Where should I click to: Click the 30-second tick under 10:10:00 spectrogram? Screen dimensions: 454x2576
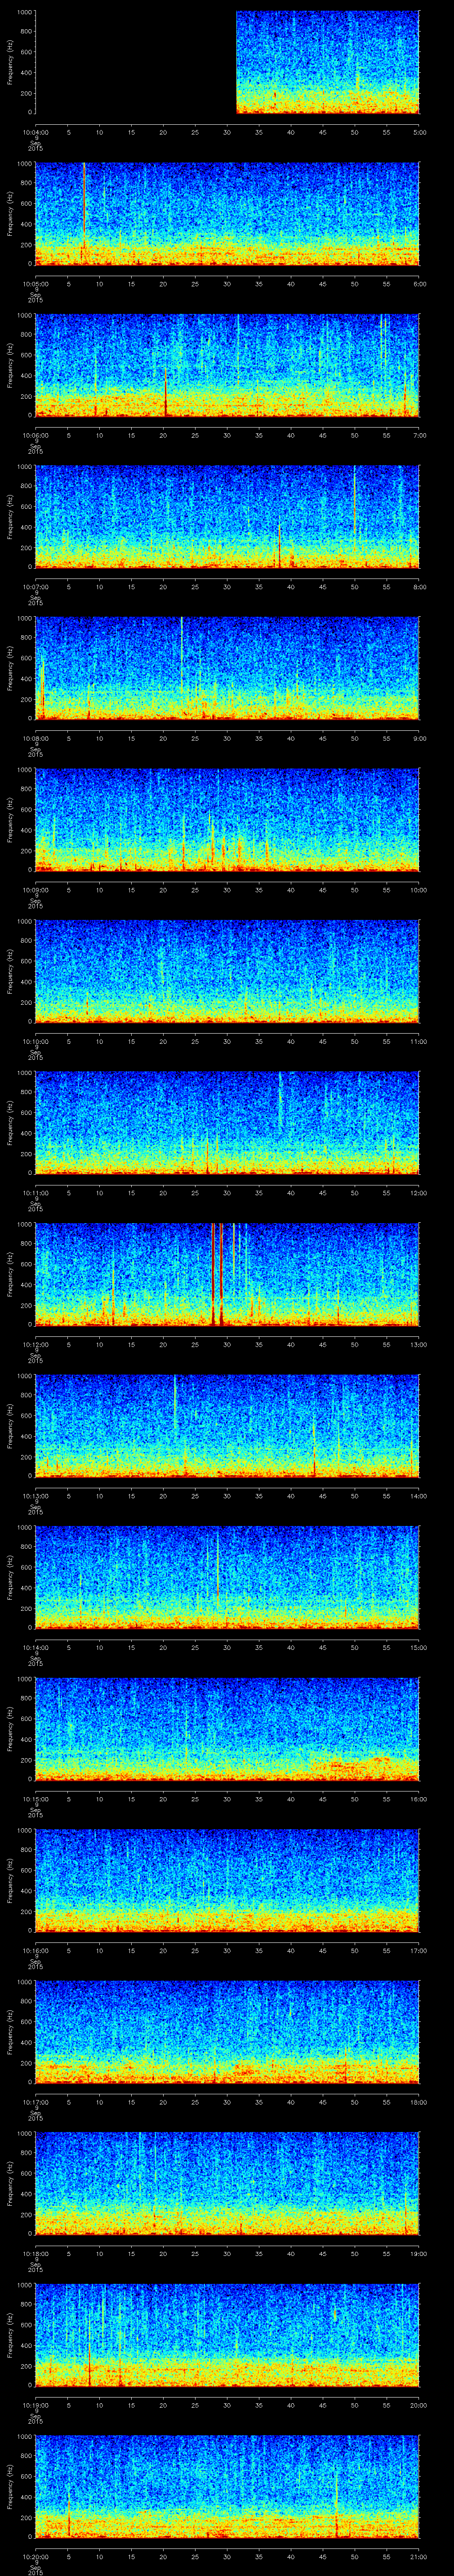pos(227,1041)
